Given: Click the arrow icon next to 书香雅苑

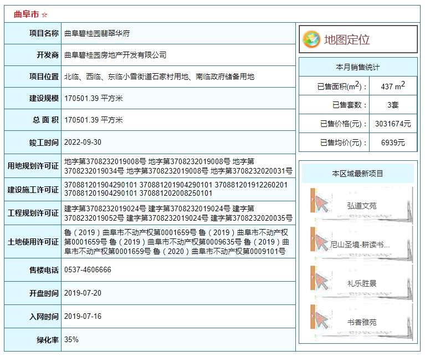Looking at the screenshot, I should pos(321,321).
